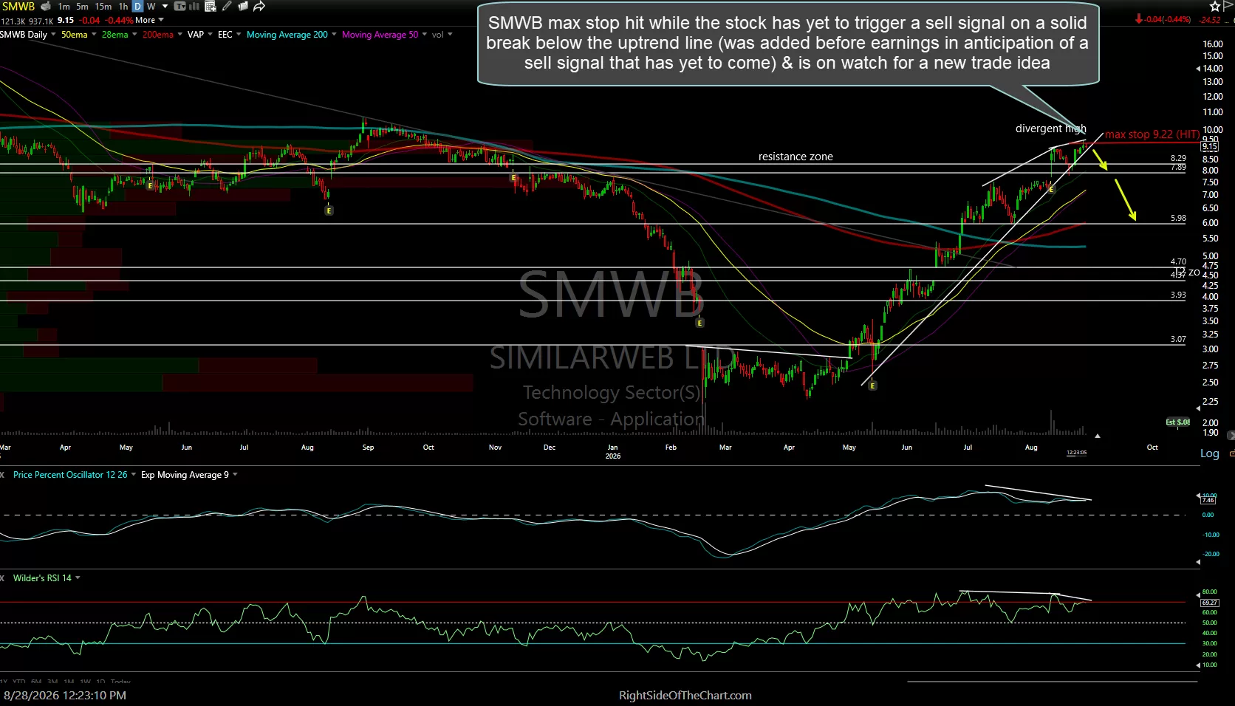Click the 3.93 price level label
Image resolution: width=1235 pixels, height=706 pixels.
[1178, 295]
